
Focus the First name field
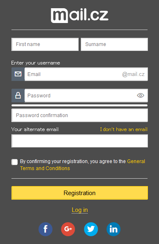[x=45, y=44]
